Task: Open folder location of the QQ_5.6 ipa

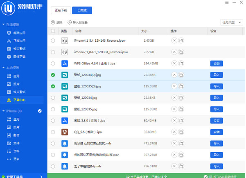Action: point(181,132)
